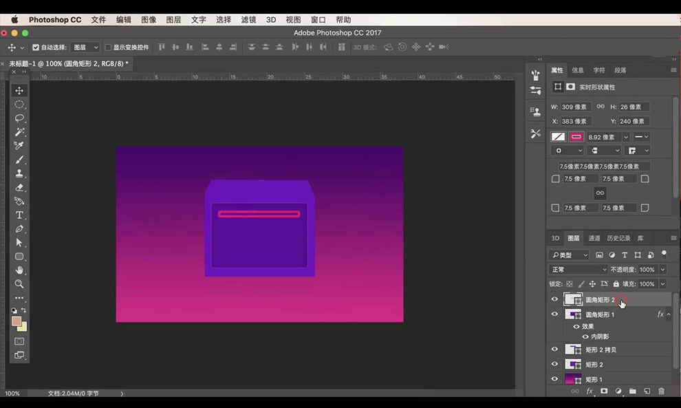Open the 图层 auto-select dropdown
The width and height of the screenshot is (681, 408).
85,47
